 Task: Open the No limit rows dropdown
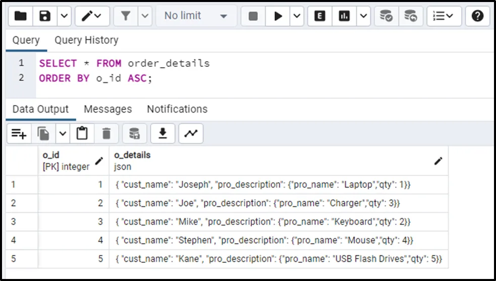(195, 16)
